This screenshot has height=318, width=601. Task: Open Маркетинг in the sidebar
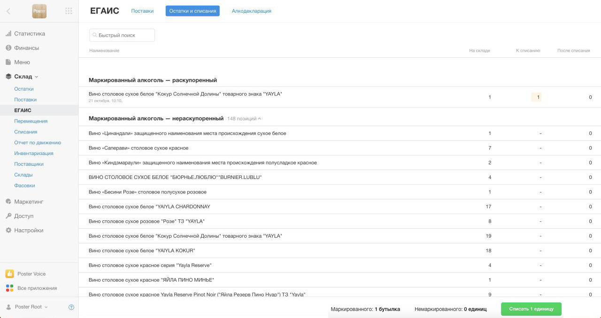(x=29, y=202)
